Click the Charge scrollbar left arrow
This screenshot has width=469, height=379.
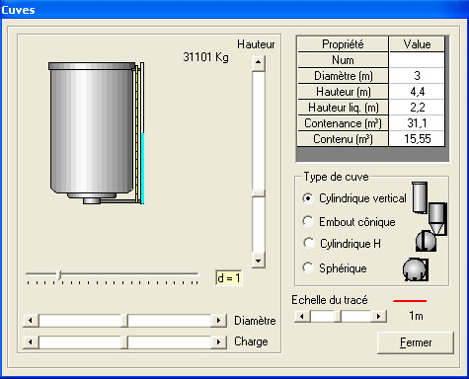pos(31,342)
